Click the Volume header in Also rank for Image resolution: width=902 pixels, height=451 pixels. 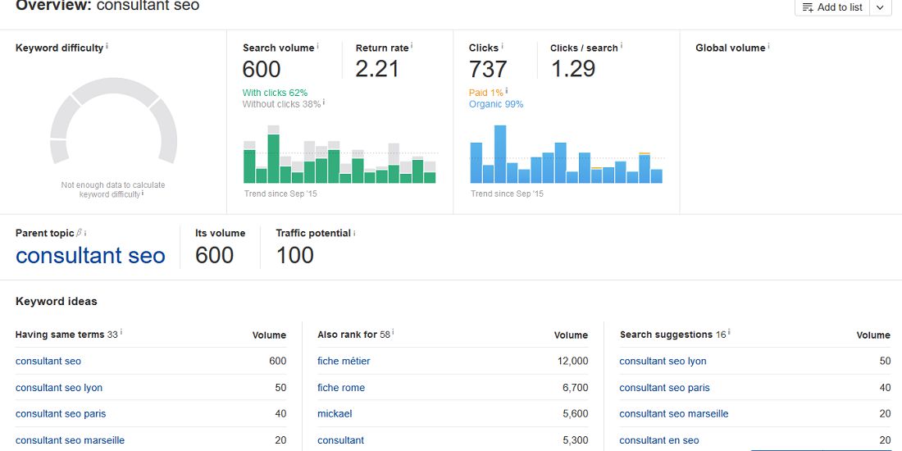click(x=571, y=335)
